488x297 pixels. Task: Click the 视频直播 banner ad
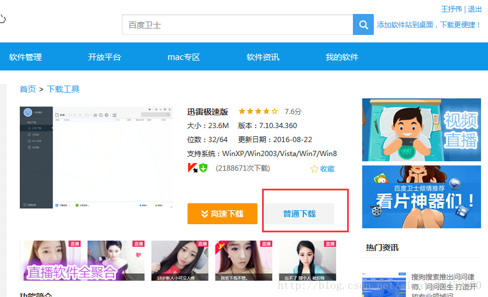point(422,130)
